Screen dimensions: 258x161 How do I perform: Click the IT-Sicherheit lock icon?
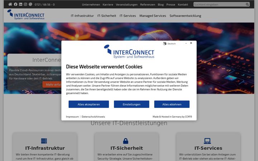pos(126,141)
